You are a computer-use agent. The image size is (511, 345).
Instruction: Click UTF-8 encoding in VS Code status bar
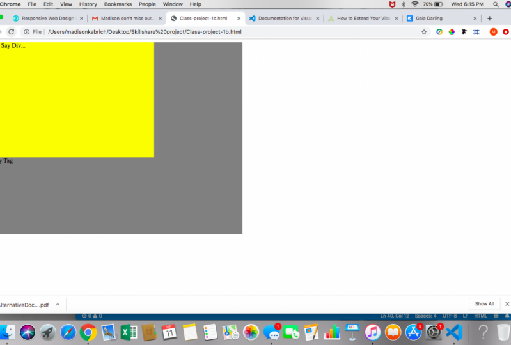(450, 316)
